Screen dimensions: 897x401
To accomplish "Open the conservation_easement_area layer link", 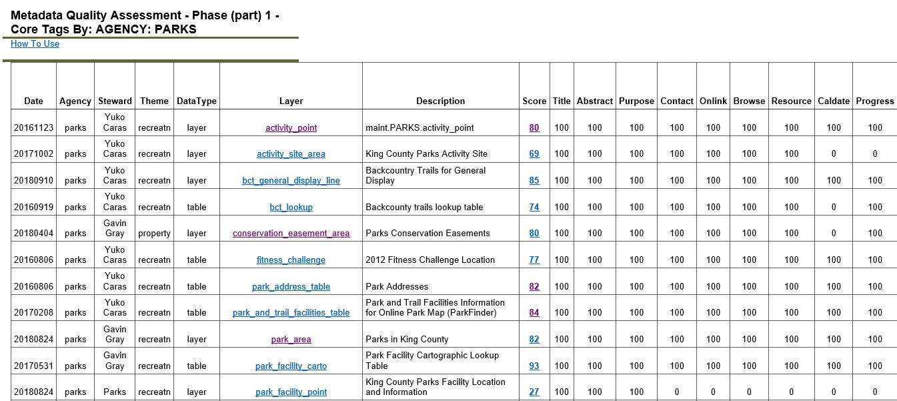I will 291,233.
